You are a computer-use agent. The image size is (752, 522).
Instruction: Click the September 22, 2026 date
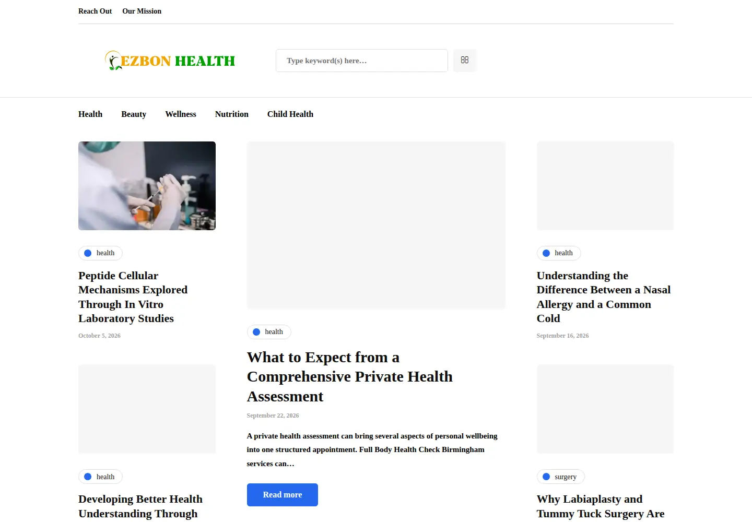coord(273,416)
